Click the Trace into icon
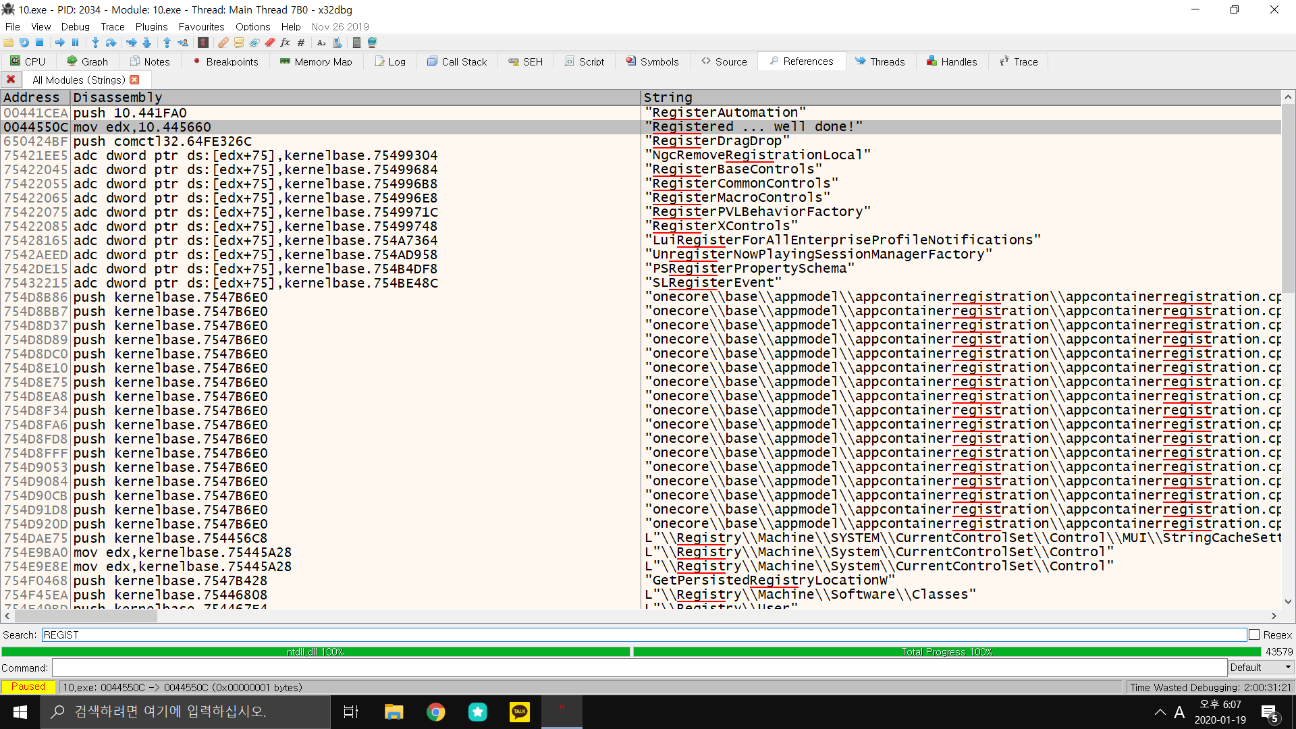The width and height of the screenshot is (1296, 729). [132, 43]
